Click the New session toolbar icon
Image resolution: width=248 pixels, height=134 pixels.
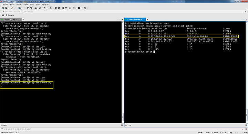[x=3, y=8]
